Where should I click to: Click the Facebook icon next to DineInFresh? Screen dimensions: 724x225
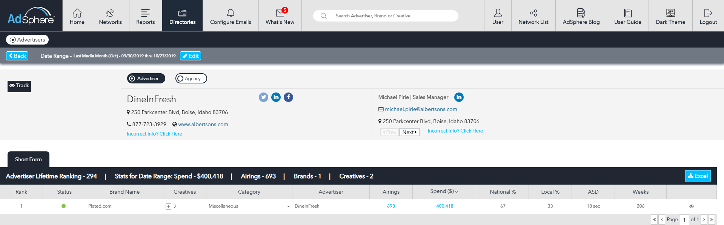coord(288,97)
